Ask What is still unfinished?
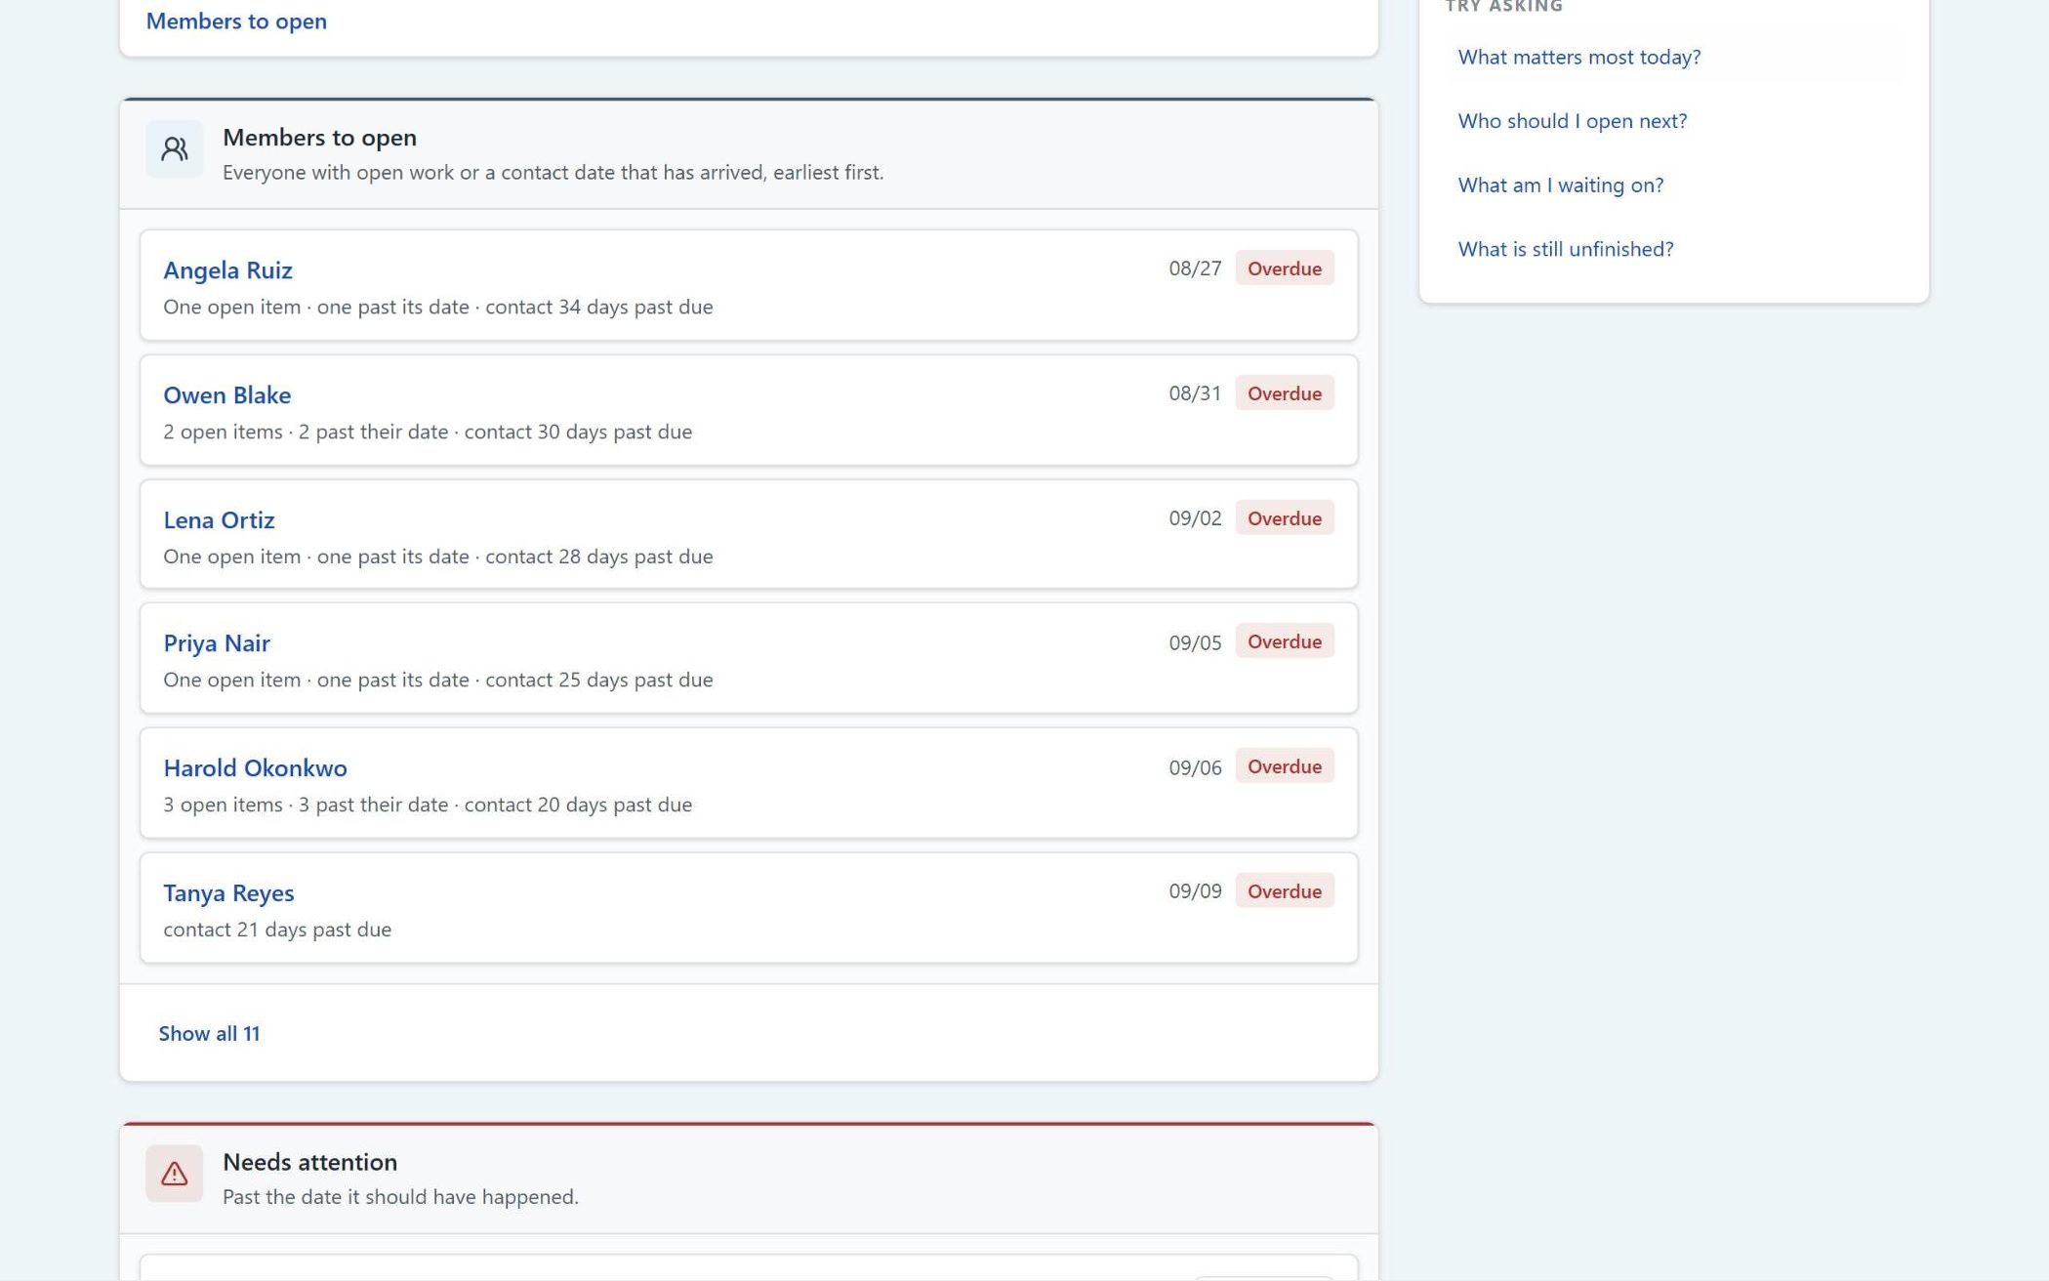The height and width of the screenshot is (1281, 2049). (x=1565, y=249)
